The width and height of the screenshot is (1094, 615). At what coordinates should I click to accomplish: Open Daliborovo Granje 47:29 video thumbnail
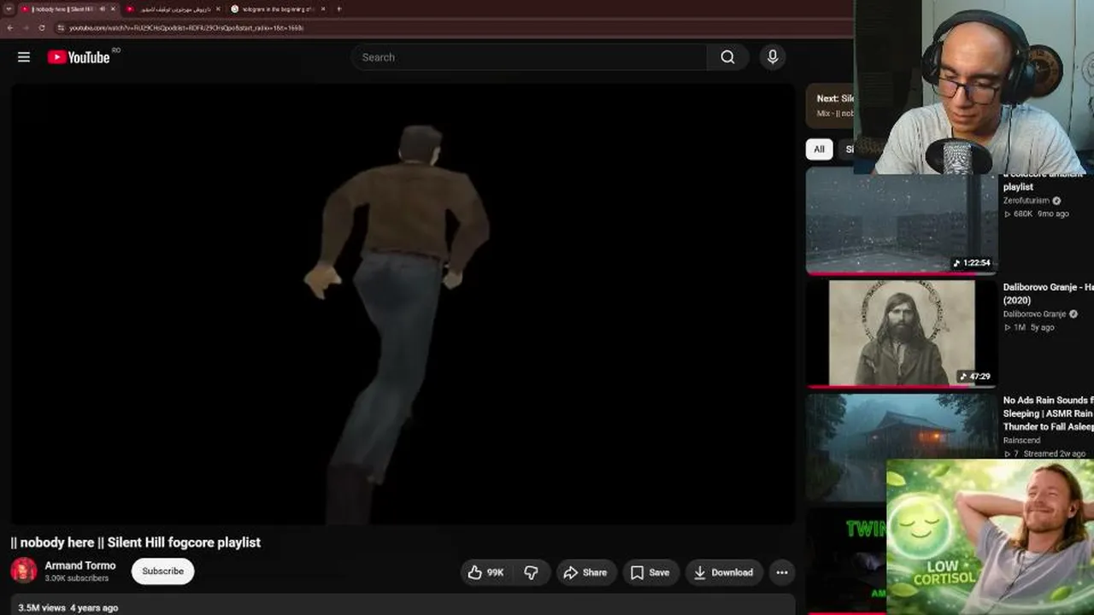coord(901,333)
